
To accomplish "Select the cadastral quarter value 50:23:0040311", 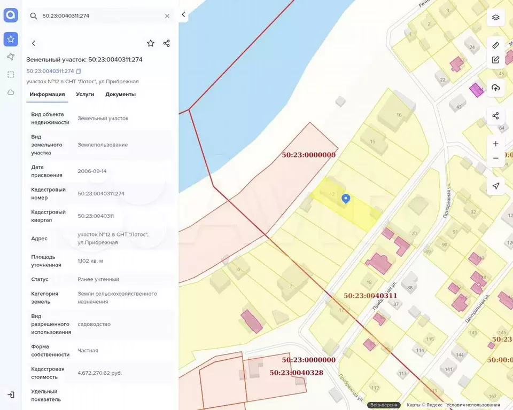I will 96,216.
